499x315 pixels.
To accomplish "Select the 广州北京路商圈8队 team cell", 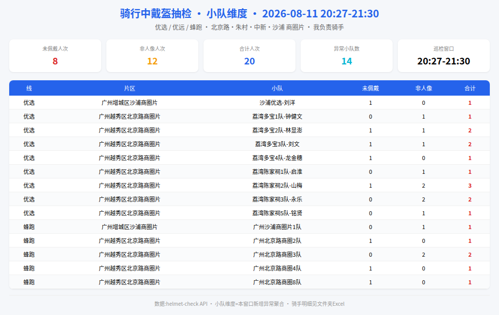I will (x=277, y=282).
